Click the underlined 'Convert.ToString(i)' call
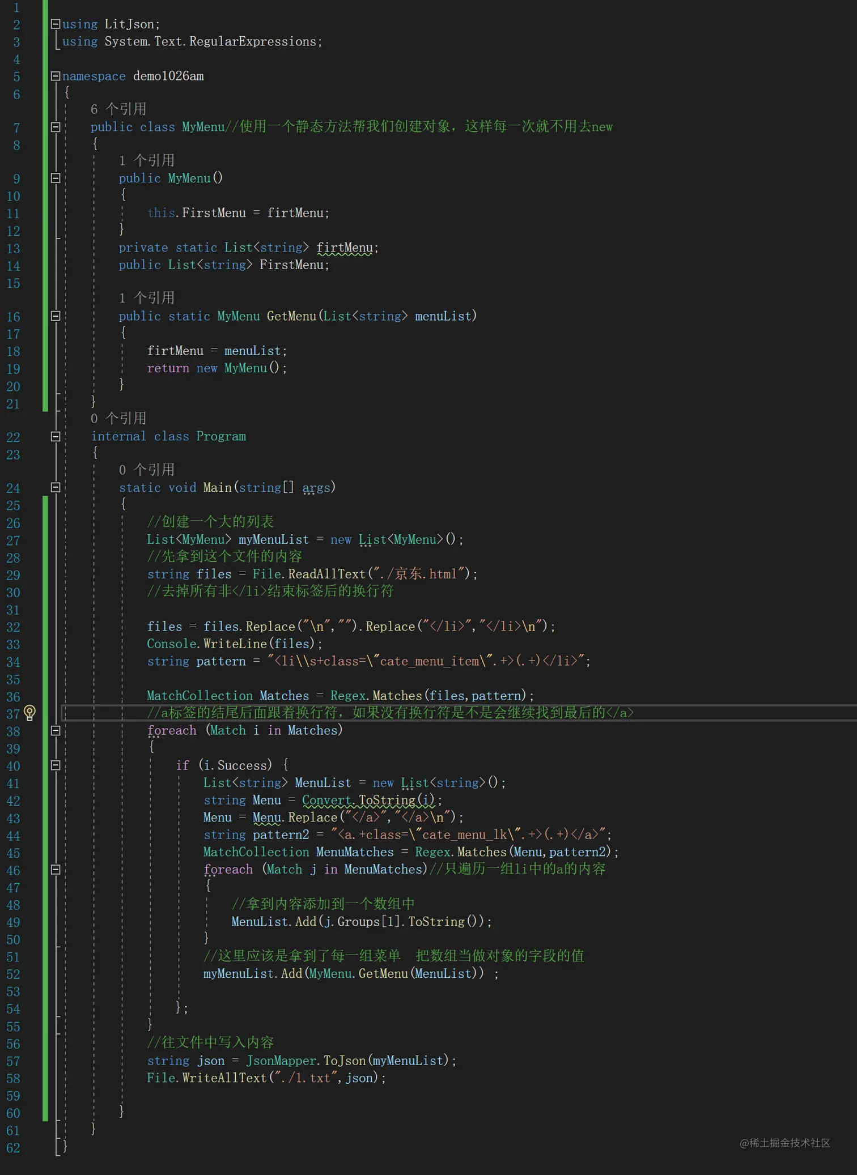Viewport: 857px width, 1175px height. click(x=369, y=800)
